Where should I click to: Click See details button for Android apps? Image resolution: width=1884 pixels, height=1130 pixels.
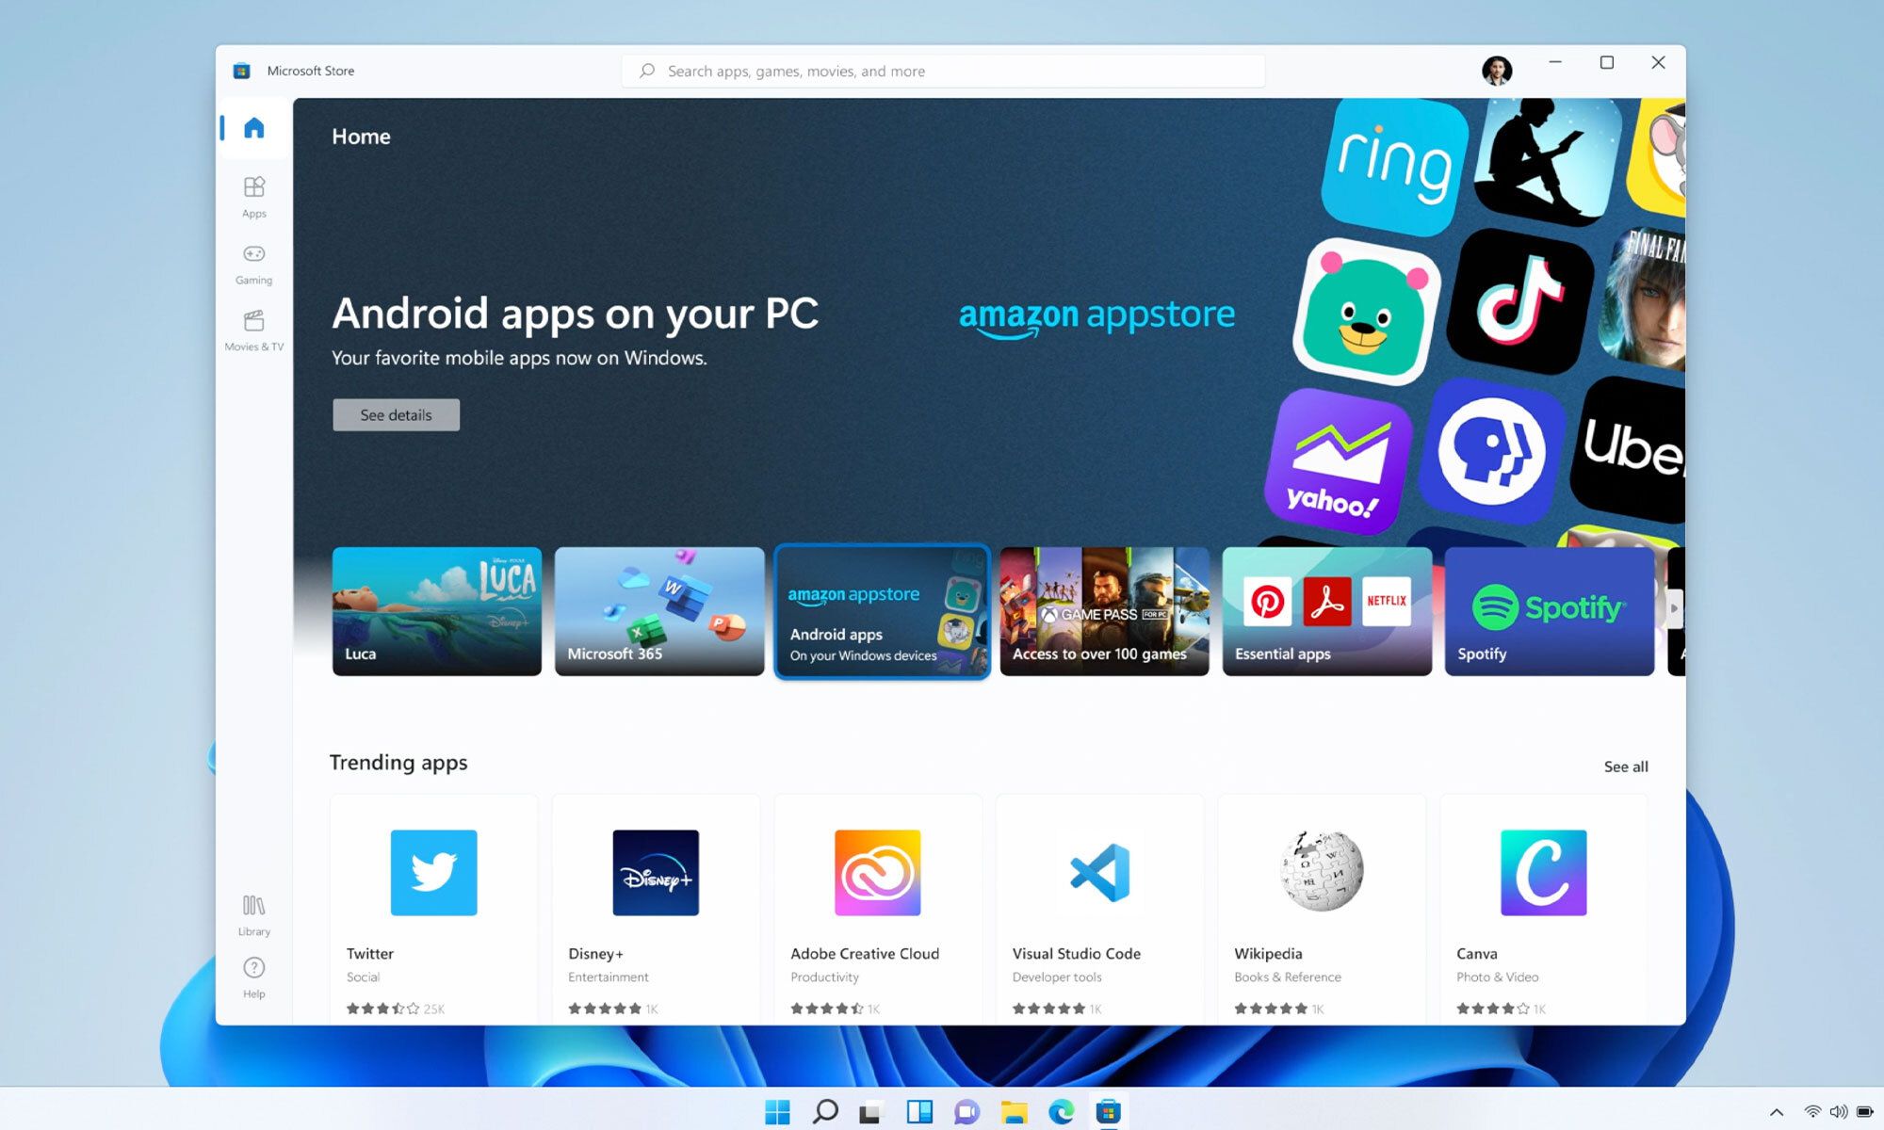(396, 414)
